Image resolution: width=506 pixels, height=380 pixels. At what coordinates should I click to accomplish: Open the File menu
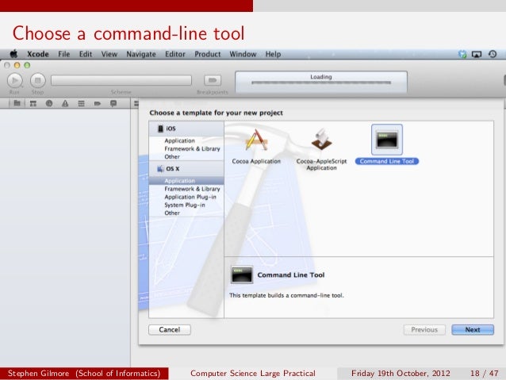64,54
